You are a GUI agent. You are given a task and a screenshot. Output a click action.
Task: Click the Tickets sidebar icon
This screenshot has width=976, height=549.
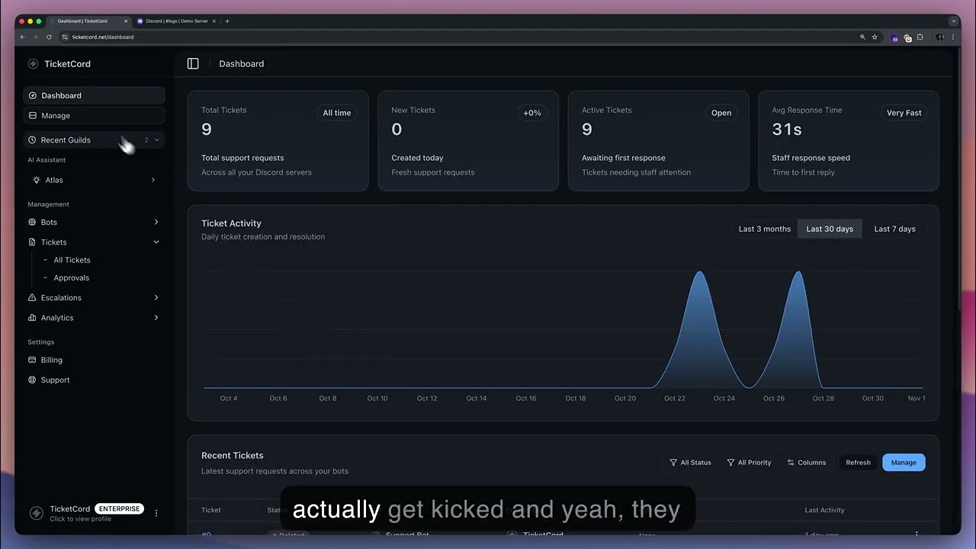[32, 242]
